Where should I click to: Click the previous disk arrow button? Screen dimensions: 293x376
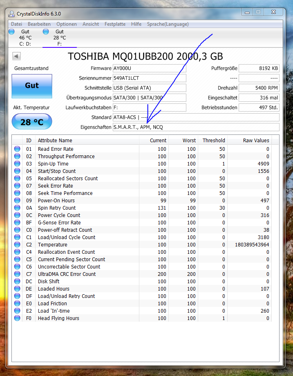16,56
